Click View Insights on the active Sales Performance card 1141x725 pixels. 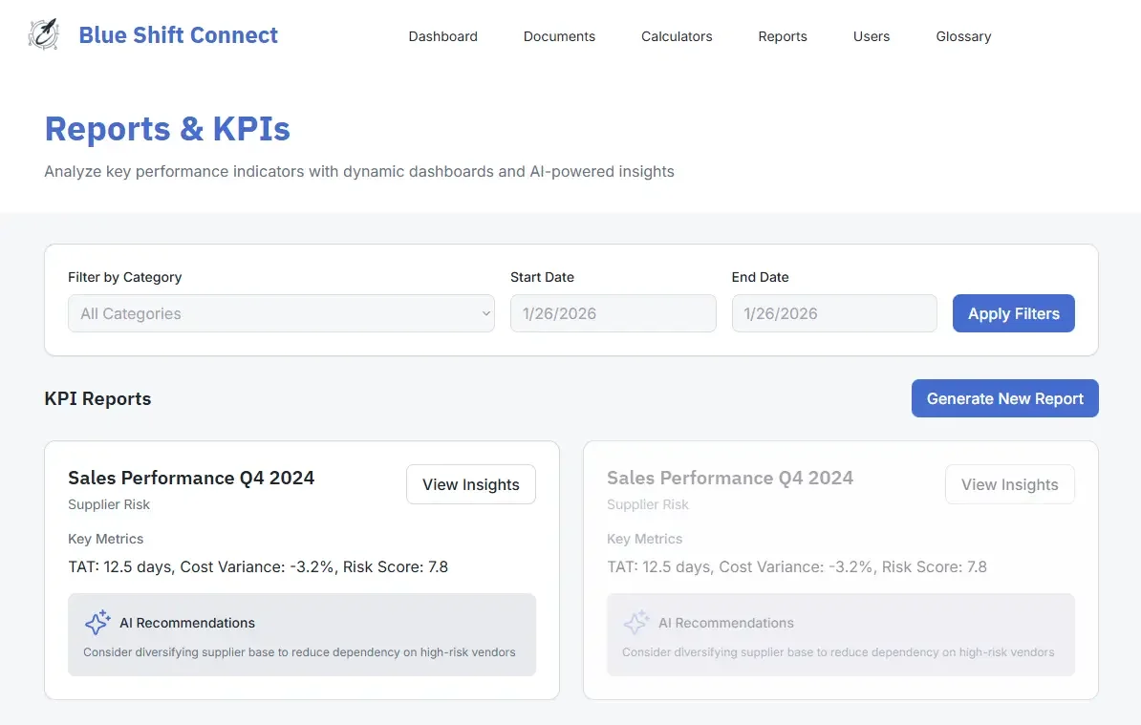coord(470,484)
